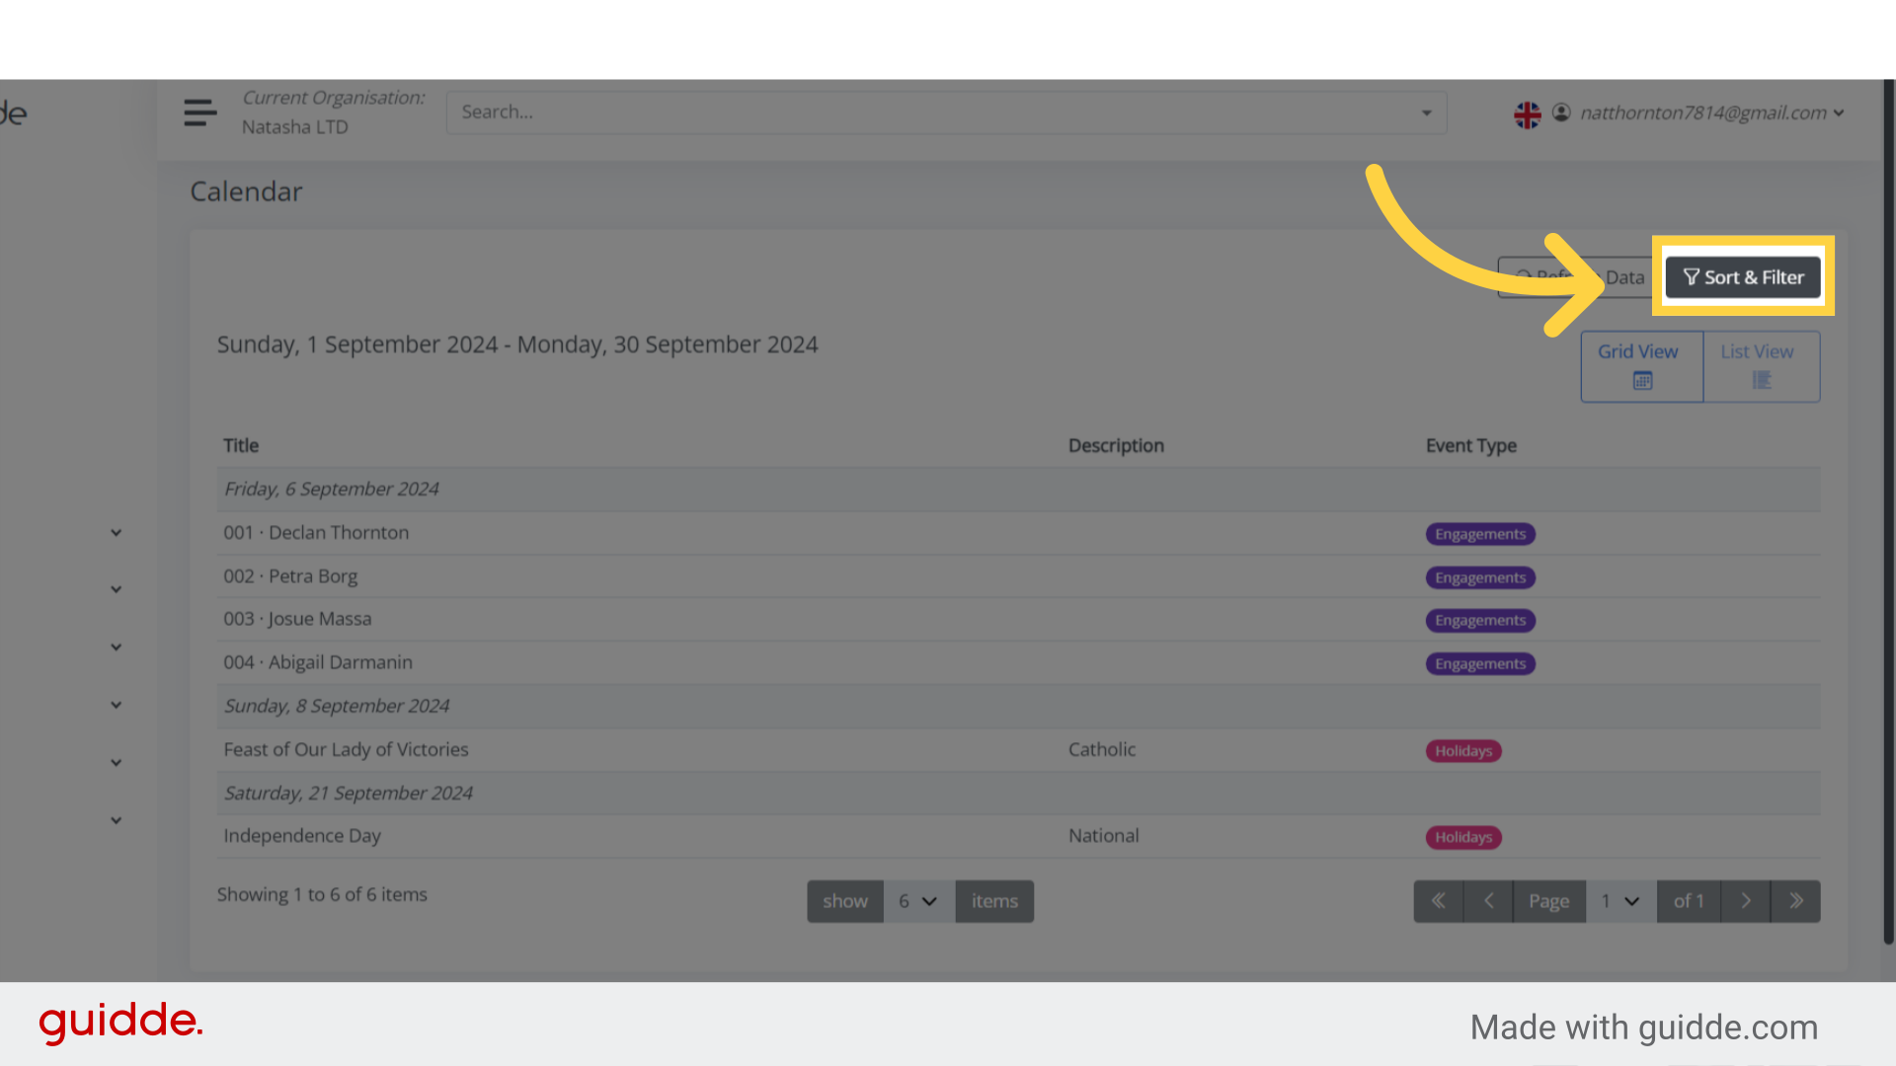Click the page vertical scrollbar
Screen dimensions: 1896x1066
[x=1889, y=513]
